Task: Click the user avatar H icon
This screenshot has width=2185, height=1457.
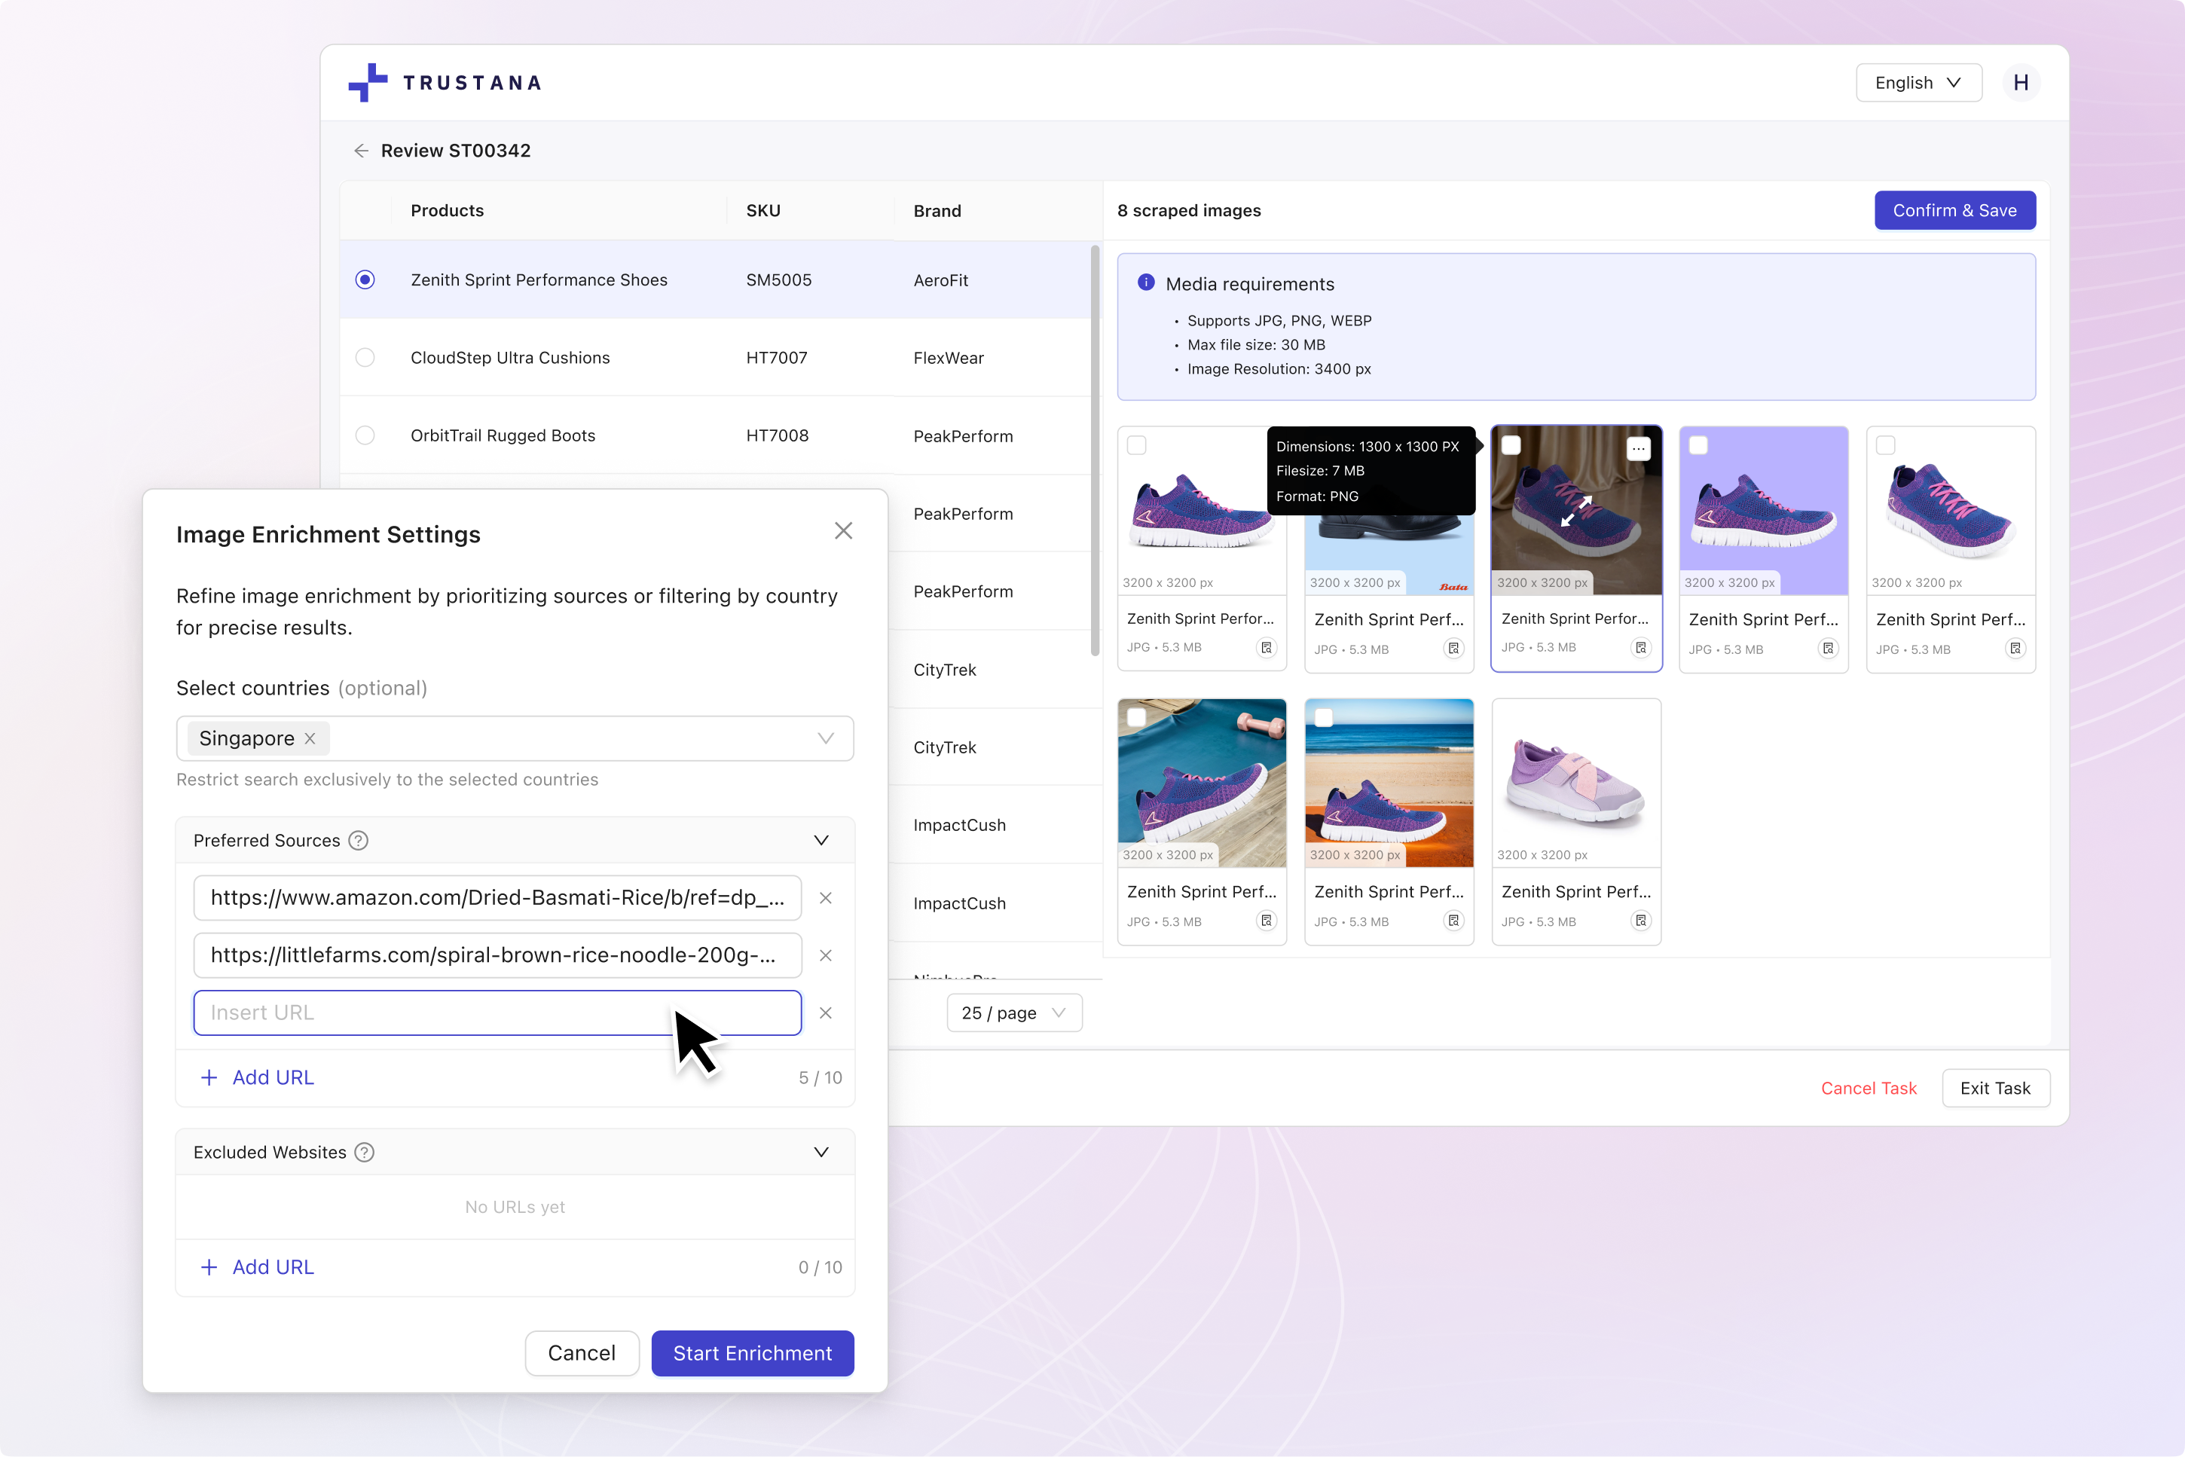Action: click(2021, 83)
